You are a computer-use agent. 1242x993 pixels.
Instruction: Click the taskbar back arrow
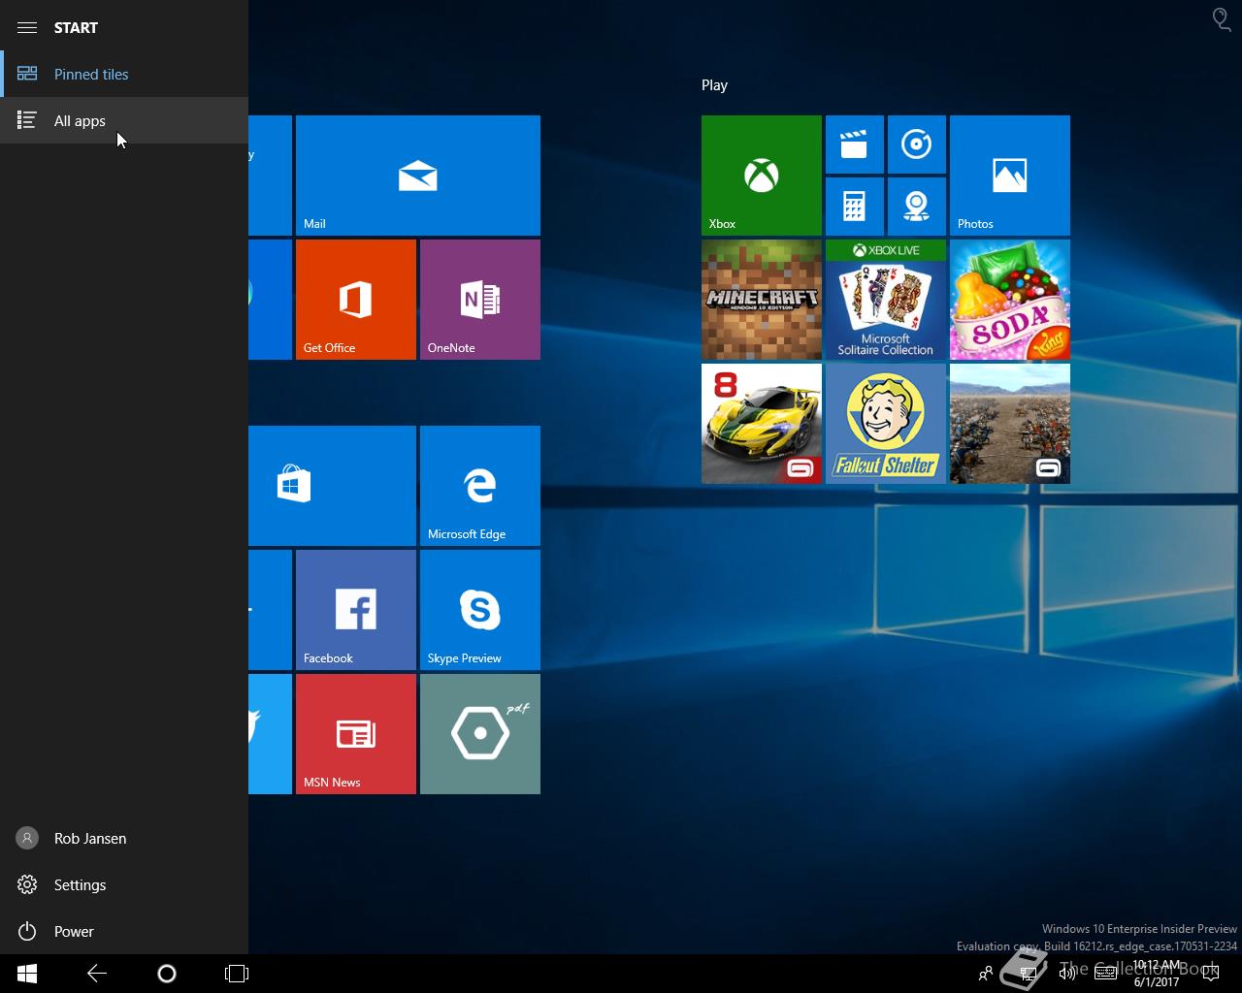(x=97, y=974)
